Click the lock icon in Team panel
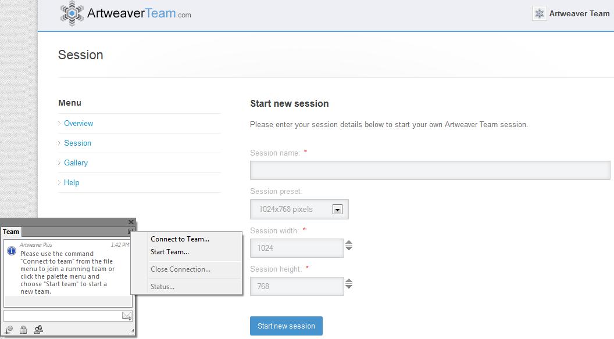The height and width of the screenshot is (339, 614). point(23,330)
